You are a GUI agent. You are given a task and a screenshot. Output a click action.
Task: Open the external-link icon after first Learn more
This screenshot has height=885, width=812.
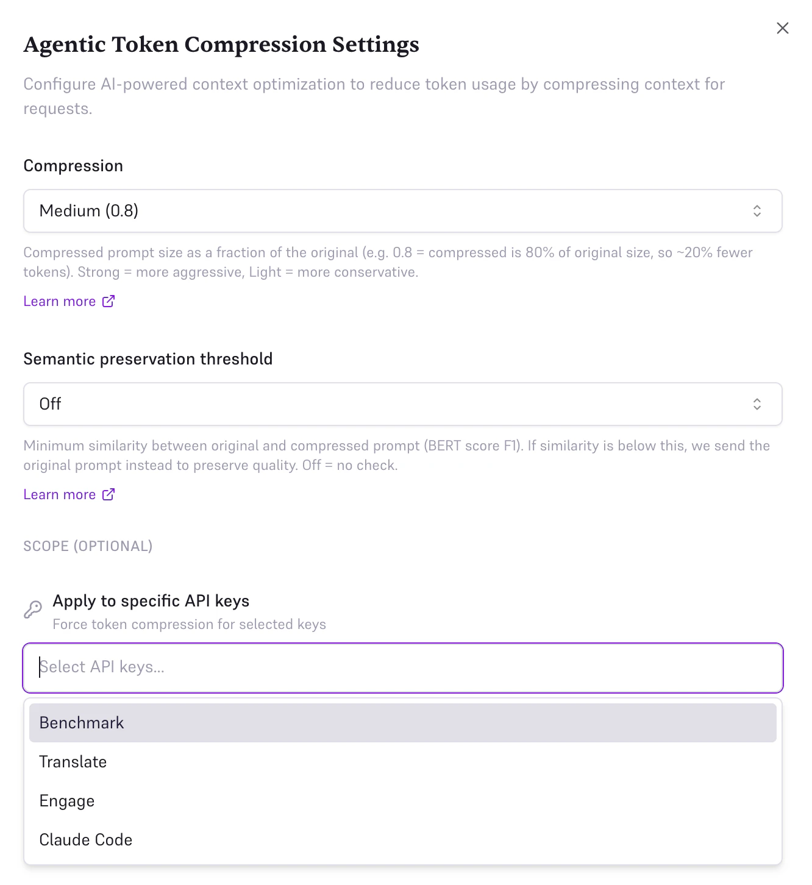[109, 301]
